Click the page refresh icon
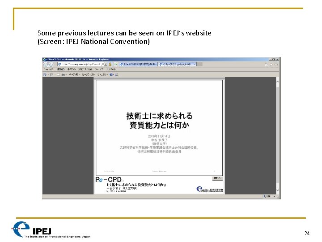The width and height of the screenshot is (322, 242). click(x=116, y=65)
